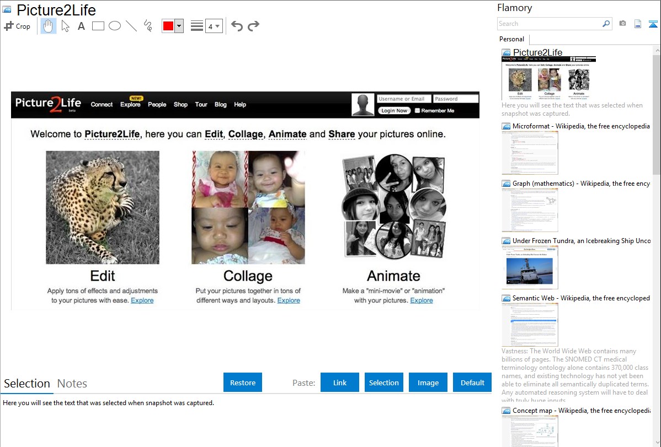Click the Picture2Life logo

pyautogui.click(x=48, y=104)
